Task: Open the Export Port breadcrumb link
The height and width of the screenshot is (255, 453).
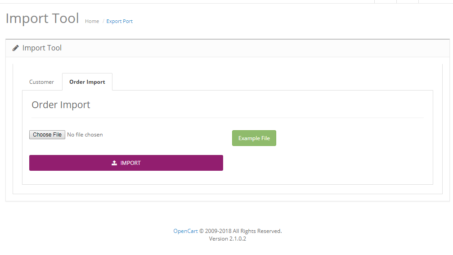Action: [x=119, y=21]
